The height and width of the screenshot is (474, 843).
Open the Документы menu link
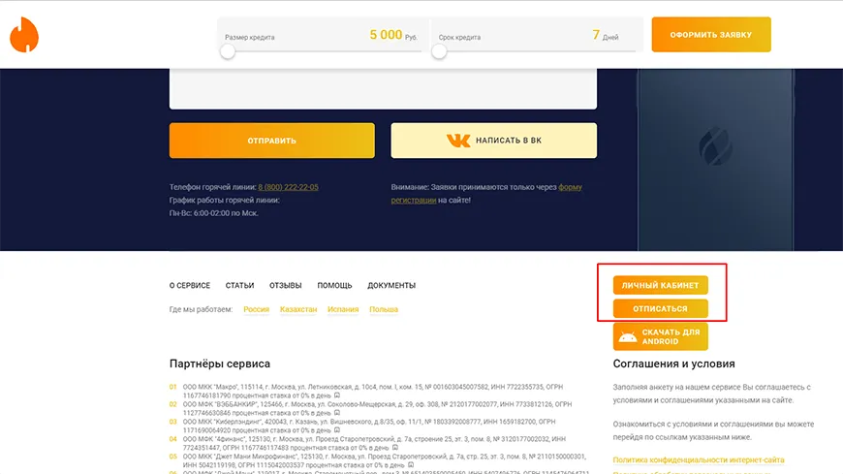pyautogui.click(x=391, y=286)
